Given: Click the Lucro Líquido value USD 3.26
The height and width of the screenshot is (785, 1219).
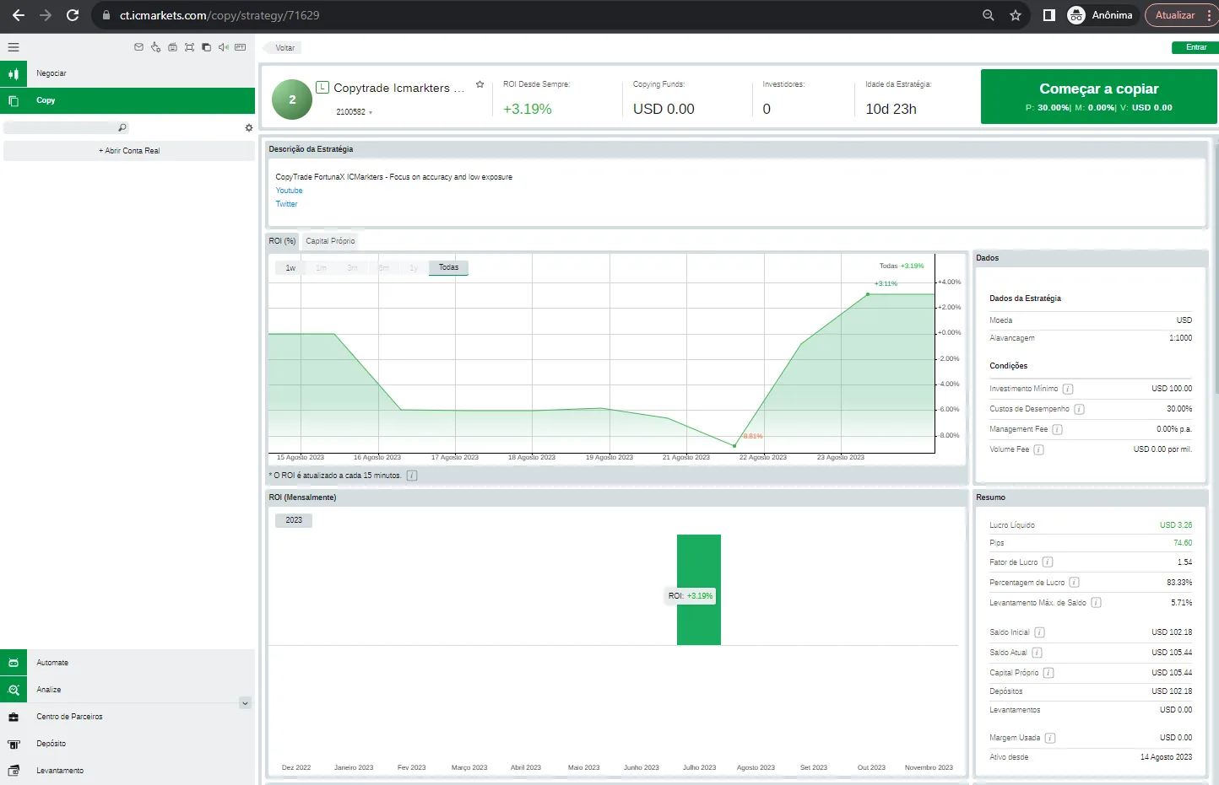Looking at the screenshot, I should pos(1175,525).
